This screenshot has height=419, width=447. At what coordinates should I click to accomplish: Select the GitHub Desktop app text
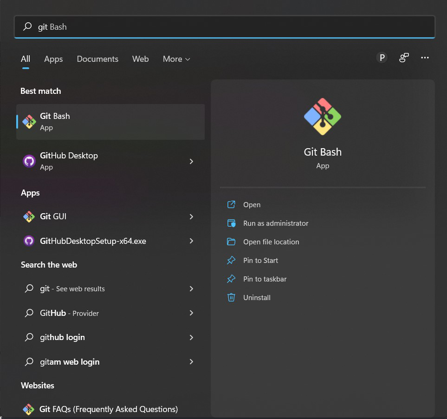pos(69,156)
